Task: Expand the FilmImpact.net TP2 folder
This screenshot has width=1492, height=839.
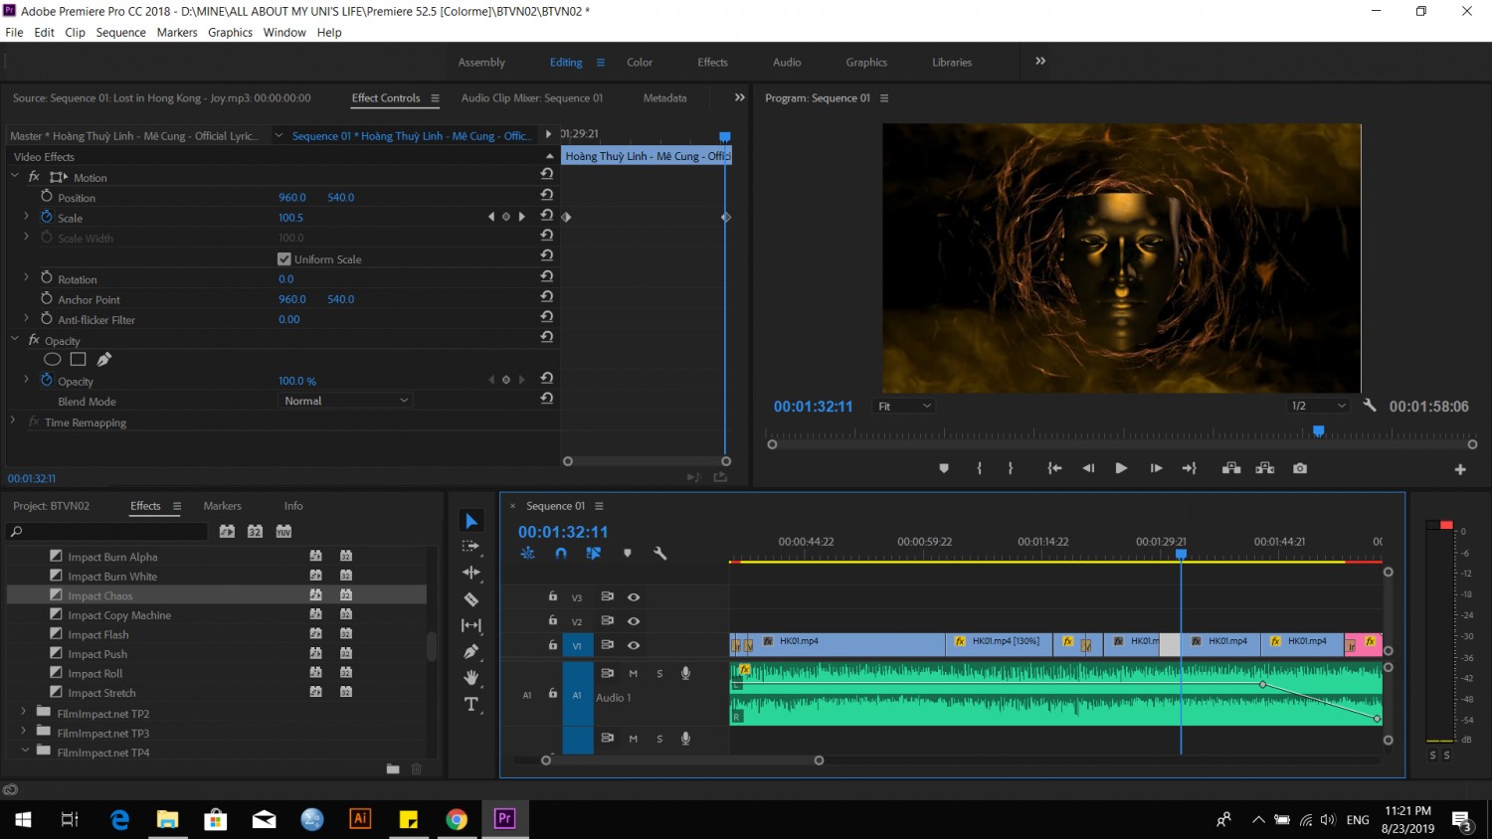Action: [24, 712]
